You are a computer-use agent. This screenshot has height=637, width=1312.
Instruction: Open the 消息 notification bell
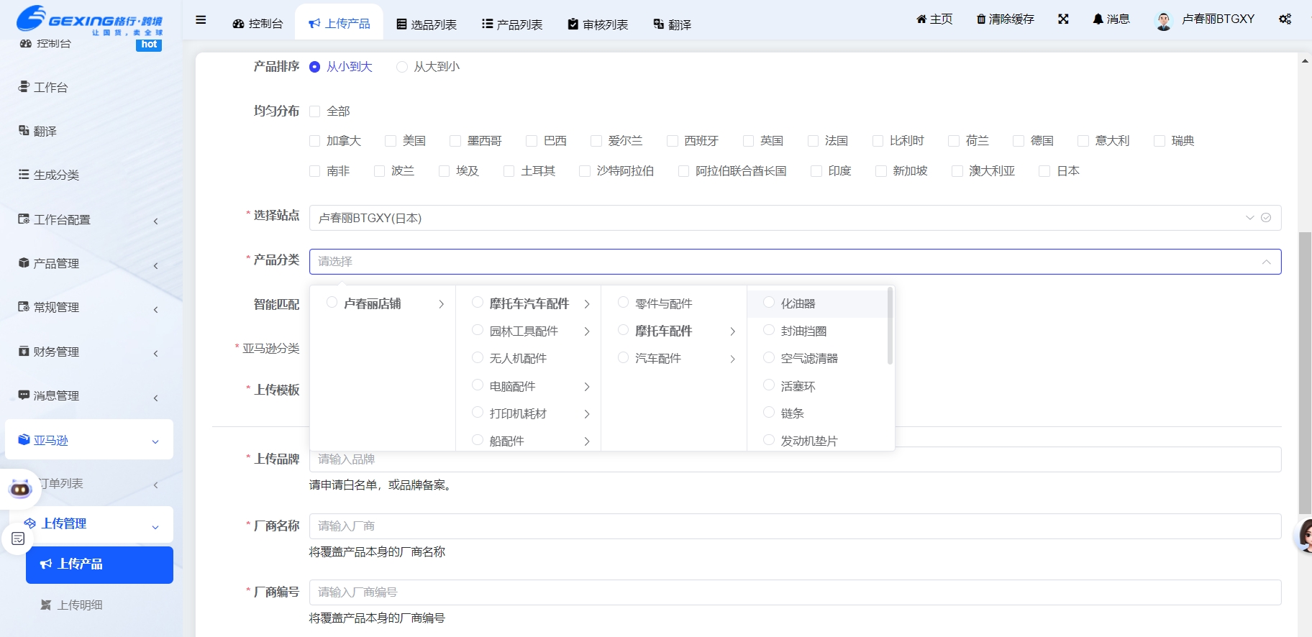(1111, 19)
